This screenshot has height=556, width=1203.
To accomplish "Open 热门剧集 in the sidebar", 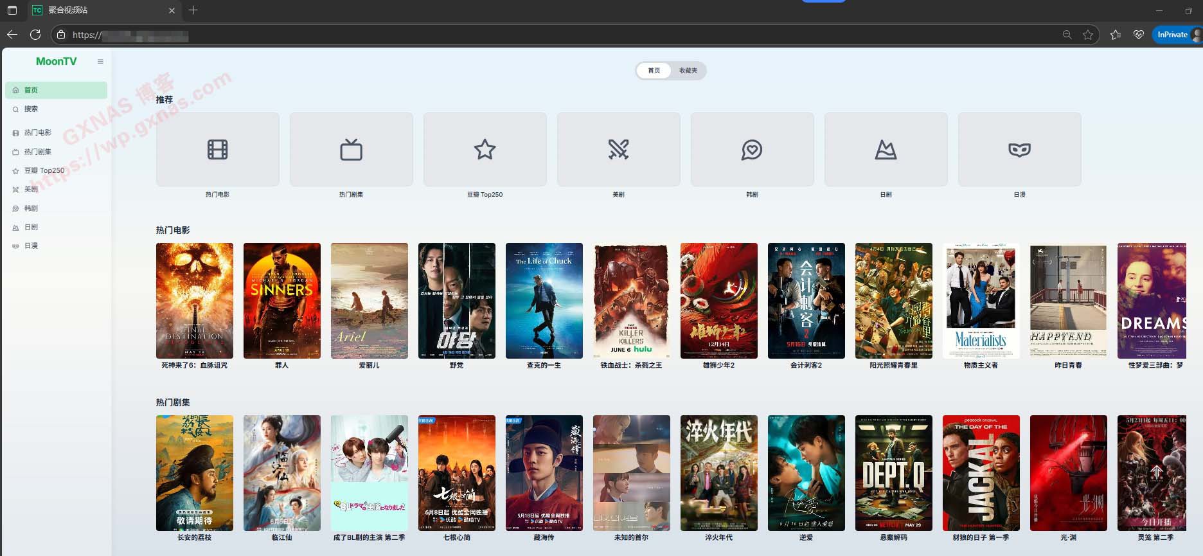I will (57, 152).
